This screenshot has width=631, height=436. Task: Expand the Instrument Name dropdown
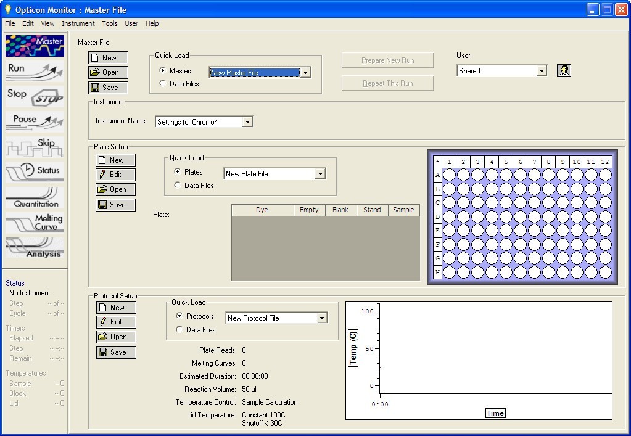[247, 122]
